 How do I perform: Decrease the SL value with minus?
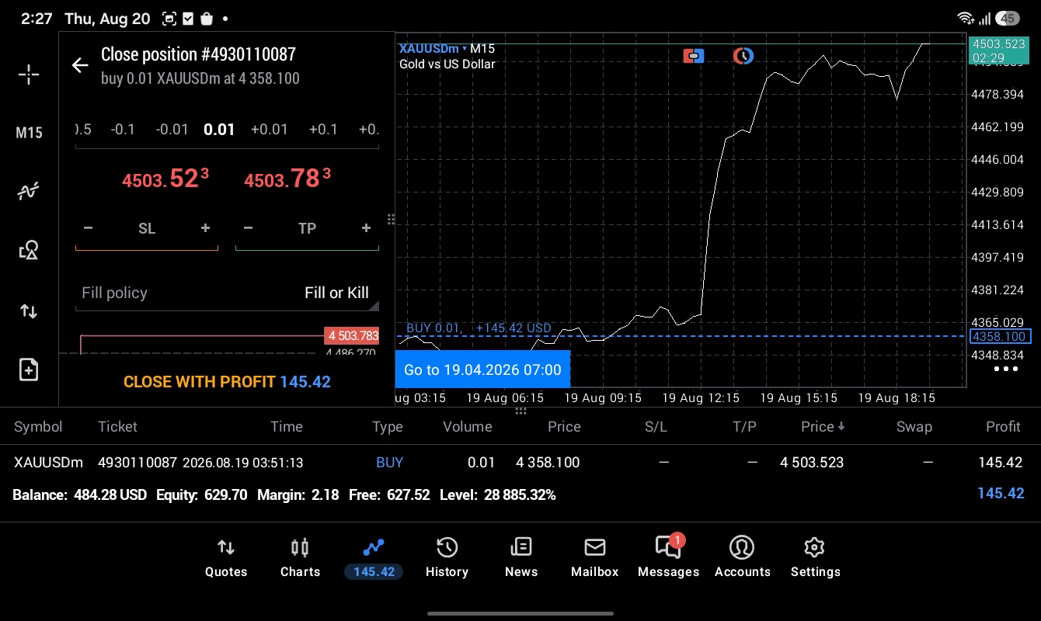tap(88, 228)
